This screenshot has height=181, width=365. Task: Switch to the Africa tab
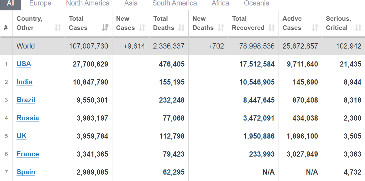220,4
